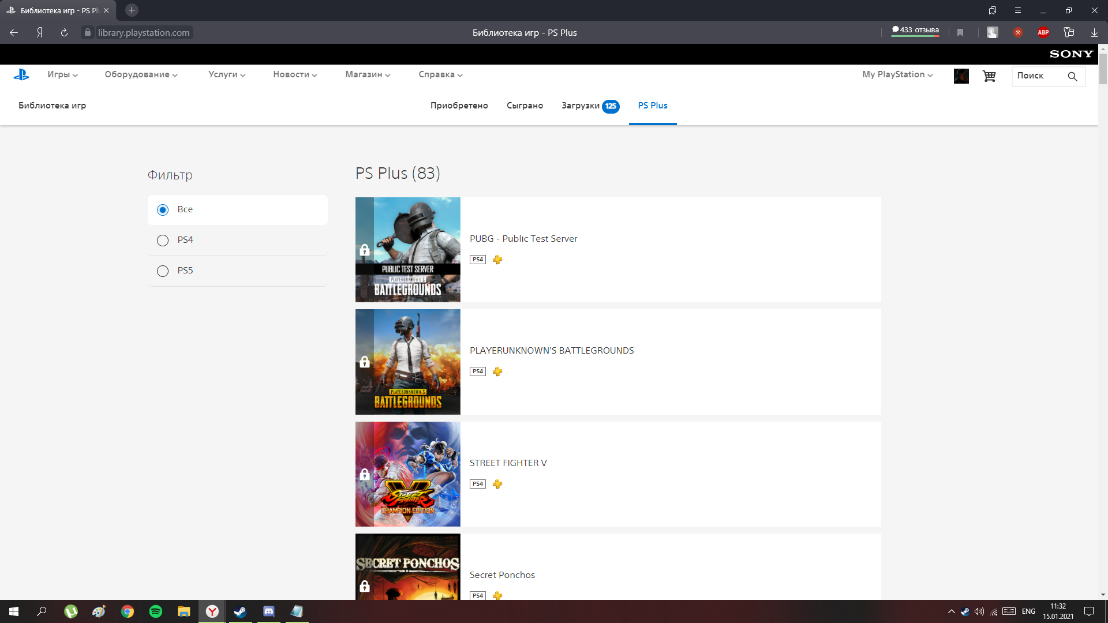Viewport: 1108px width, 623px height.
Task: Expand the Услуги menu
Action: (x=227, y=74)
